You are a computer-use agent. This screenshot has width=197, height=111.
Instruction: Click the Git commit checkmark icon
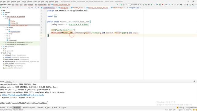coord(172,5)
